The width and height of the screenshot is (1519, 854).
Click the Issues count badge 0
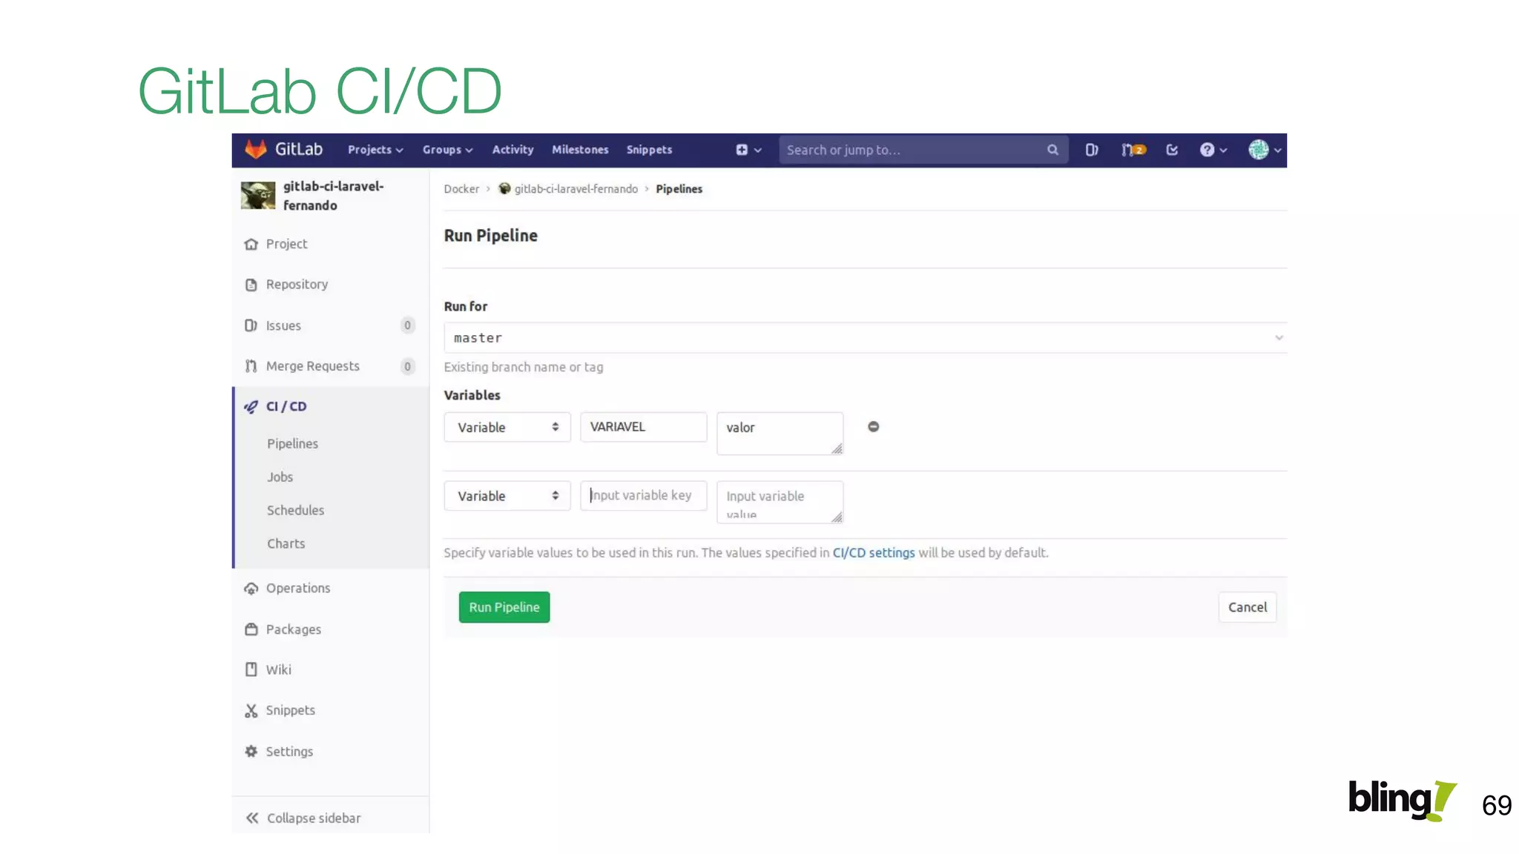[x=407, y=325]
